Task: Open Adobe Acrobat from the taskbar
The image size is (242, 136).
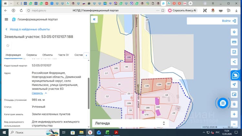Action: tap(116, 132)
